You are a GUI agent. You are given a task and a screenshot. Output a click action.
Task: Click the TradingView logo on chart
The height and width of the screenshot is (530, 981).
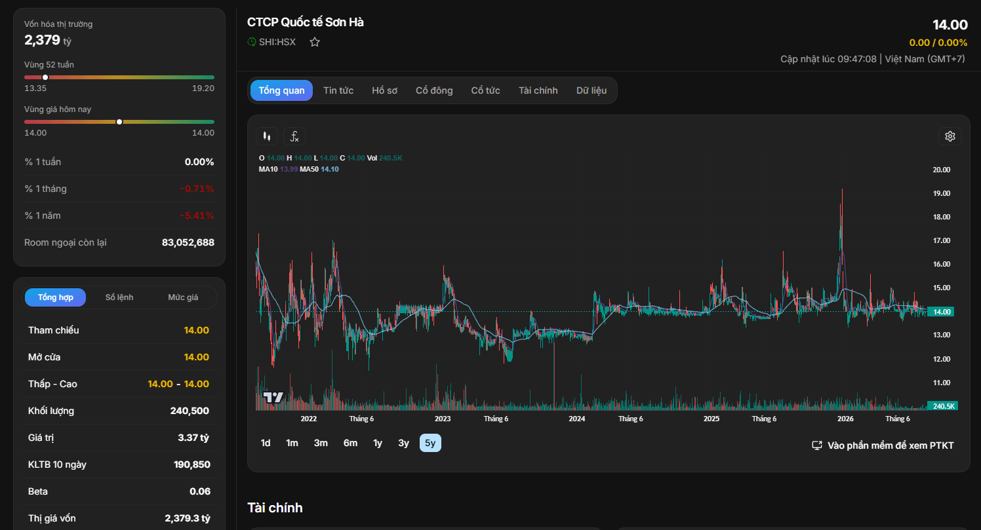tap(273, 397)
